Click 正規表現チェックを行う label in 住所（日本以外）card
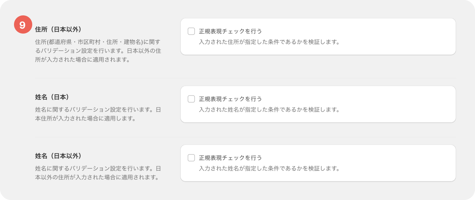The width and height of the screenshot is (475, 200). [x=230, y=31]
